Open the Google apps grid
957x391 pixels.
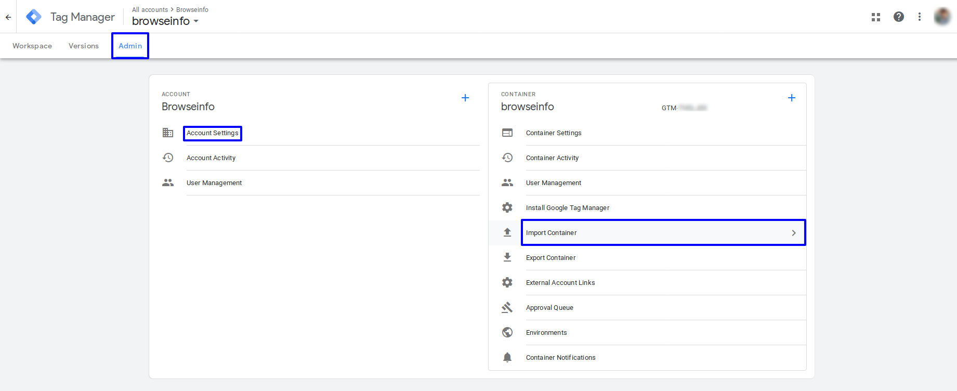pos(876,17)
